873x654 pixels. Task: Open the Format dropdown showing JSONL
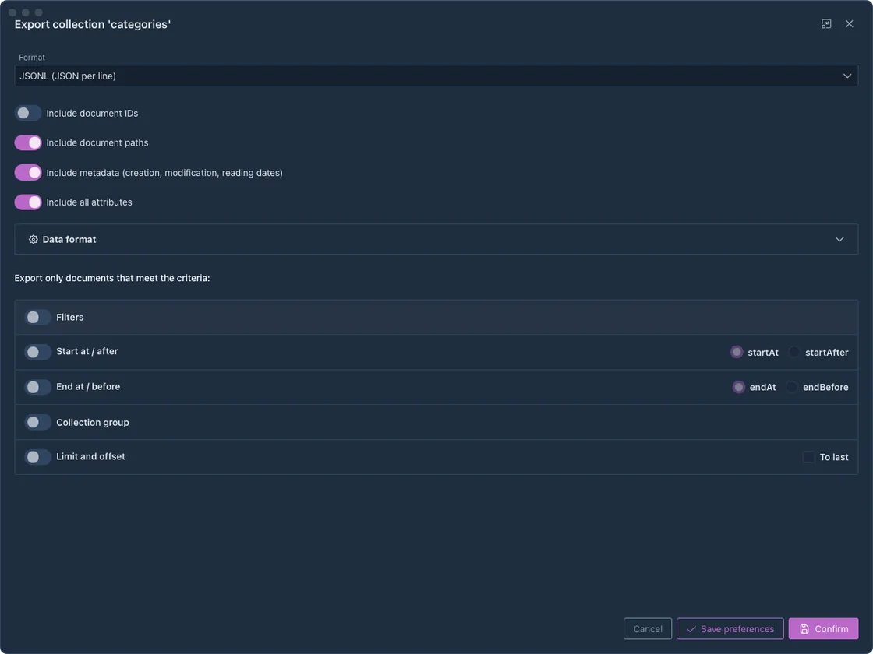pos(436,76)
